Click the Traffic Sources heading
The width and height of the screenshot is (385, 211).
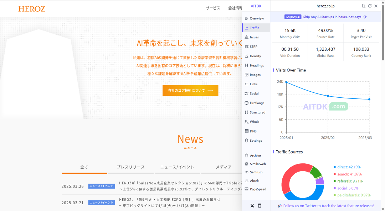pos(289,152)
